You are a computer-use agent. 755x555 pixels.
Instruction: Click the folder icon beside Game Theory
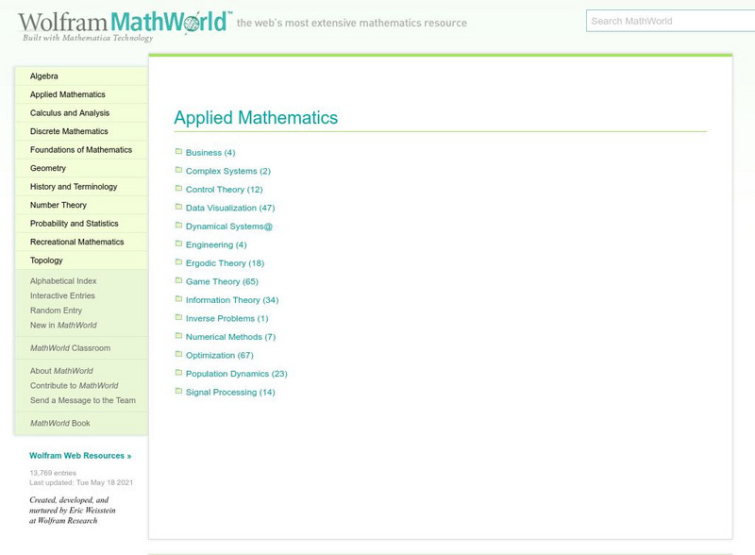[178, 281]
